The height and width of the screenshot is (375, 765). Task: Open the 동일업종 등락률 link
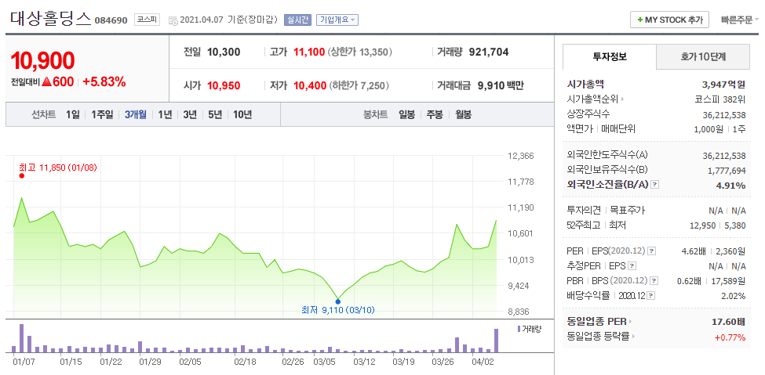[601, 336]
